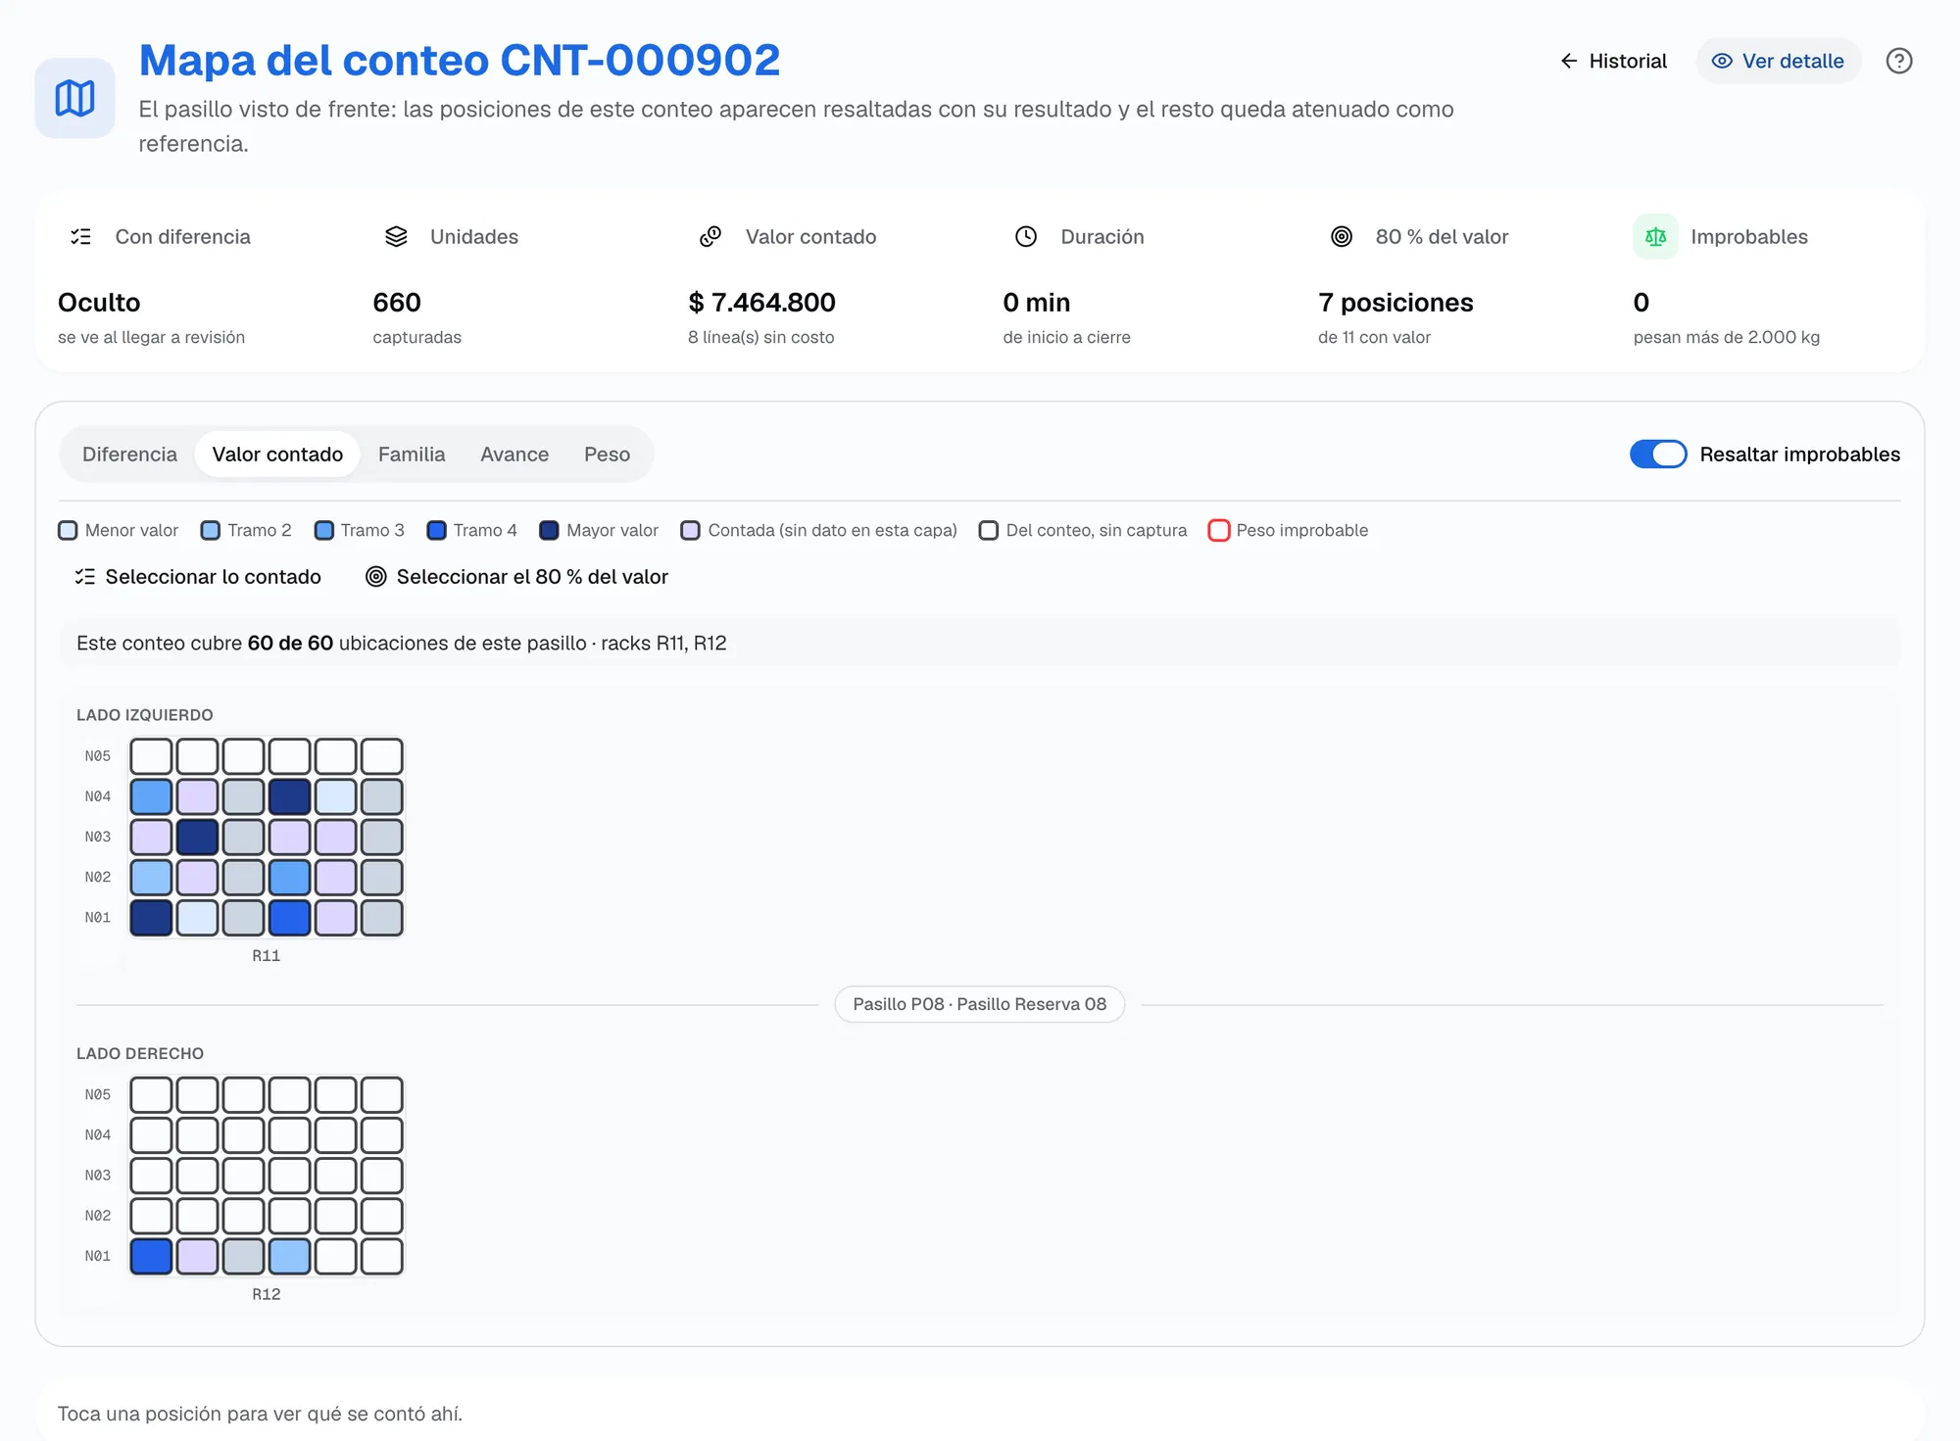The image size is (1960, 1441).
Task: Click the green scale icon beside Improbables
Action: click(1656, 236)
